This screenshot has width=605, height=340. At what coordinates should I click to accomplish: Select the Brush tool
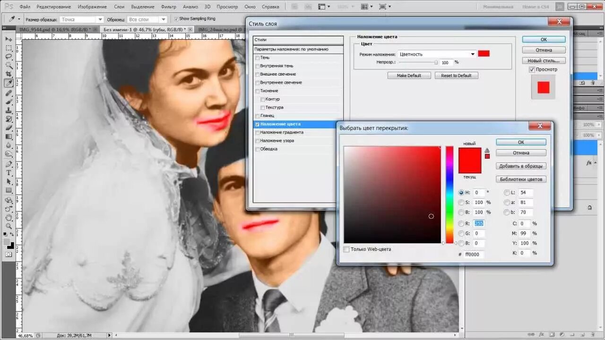click(x=9, y=102)
